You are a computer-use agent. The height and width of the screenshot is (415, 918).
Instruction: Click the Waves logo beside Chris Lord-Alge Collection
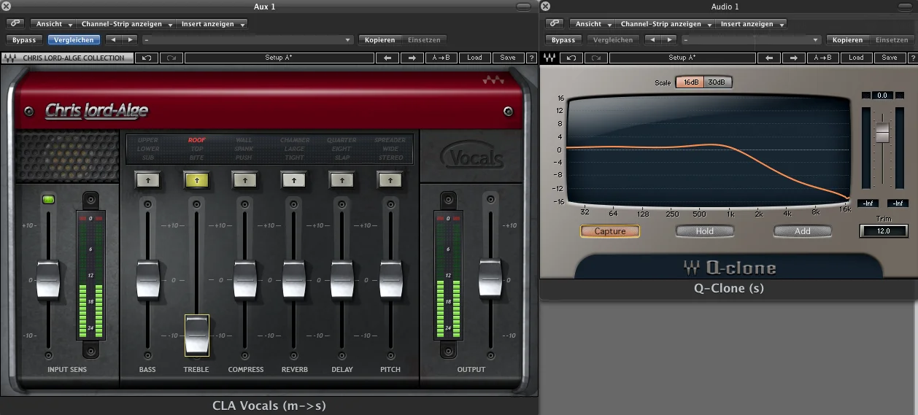(x=11, y=58)
